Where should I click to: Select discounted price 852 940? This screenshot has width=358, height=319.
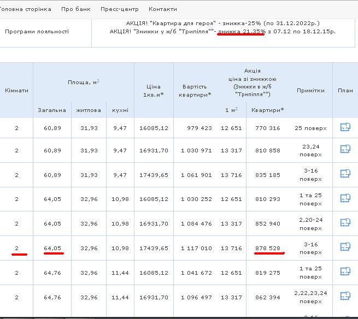[x=268, y=224]
